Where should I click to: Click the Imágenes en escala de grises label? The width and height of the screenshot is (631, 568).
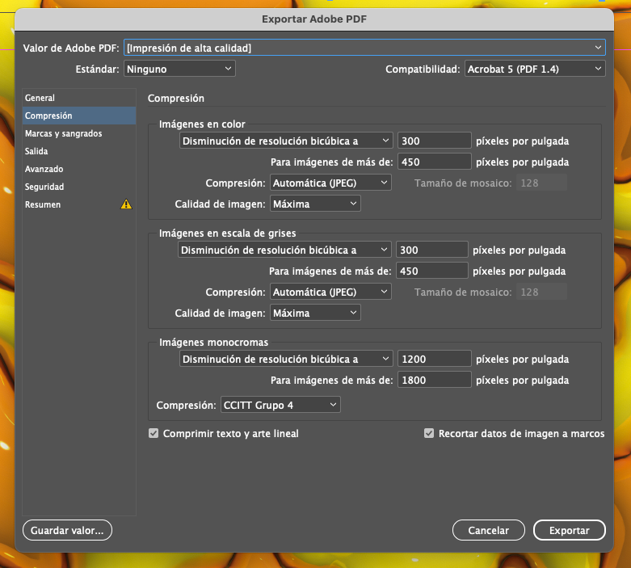(x=227, y=233)
